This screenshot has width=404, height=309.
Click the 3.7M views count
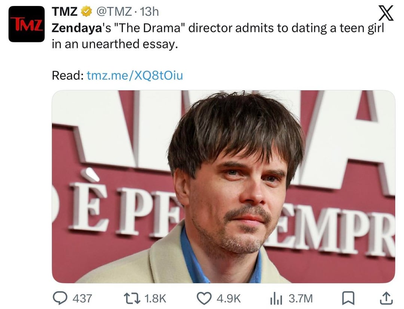pos(300,298)
